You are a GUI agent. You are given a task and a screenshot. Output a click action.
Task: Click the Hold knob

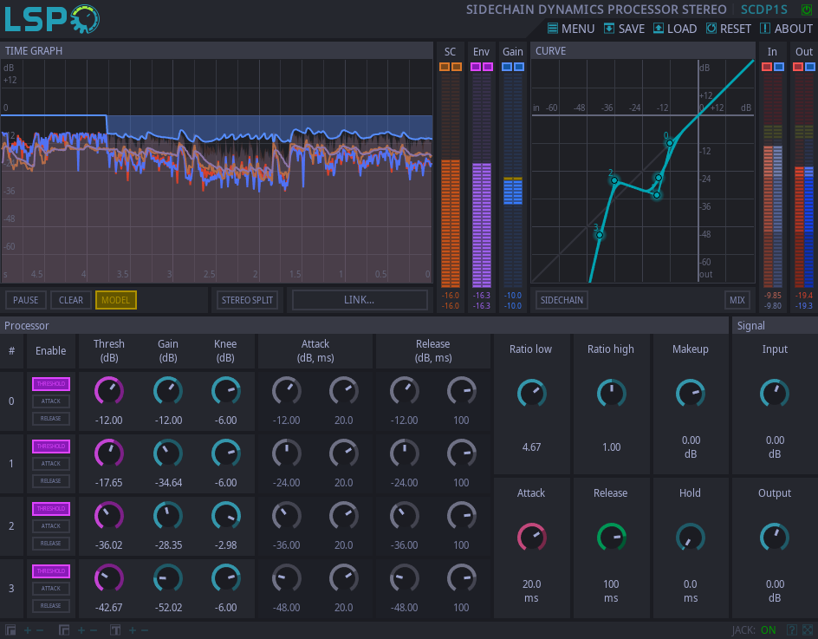pyautogui.click(x=690, y=538)
